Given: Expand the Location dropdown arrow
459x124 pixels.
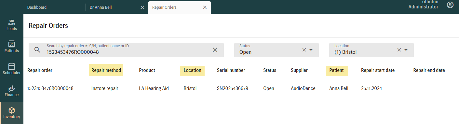Looking at the screenshot, I should 406,50.
